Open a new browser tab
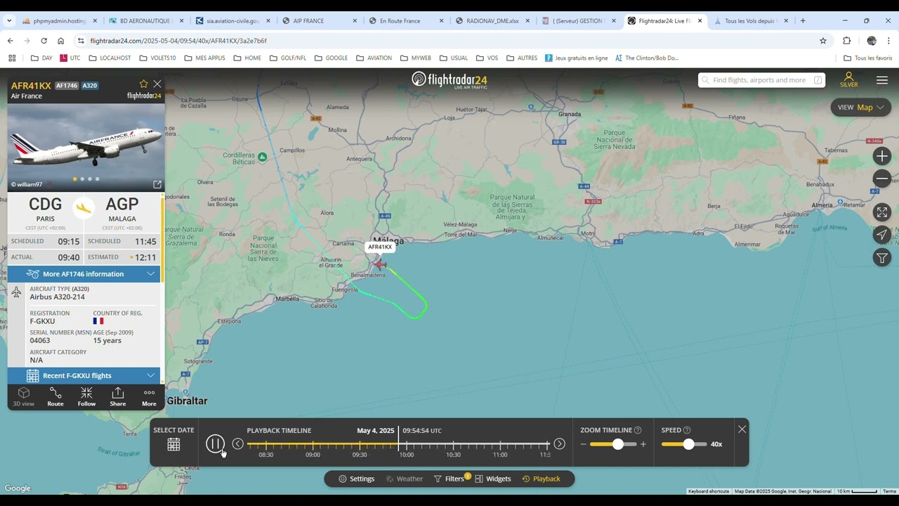899x506 pixels. click(803, 21)
